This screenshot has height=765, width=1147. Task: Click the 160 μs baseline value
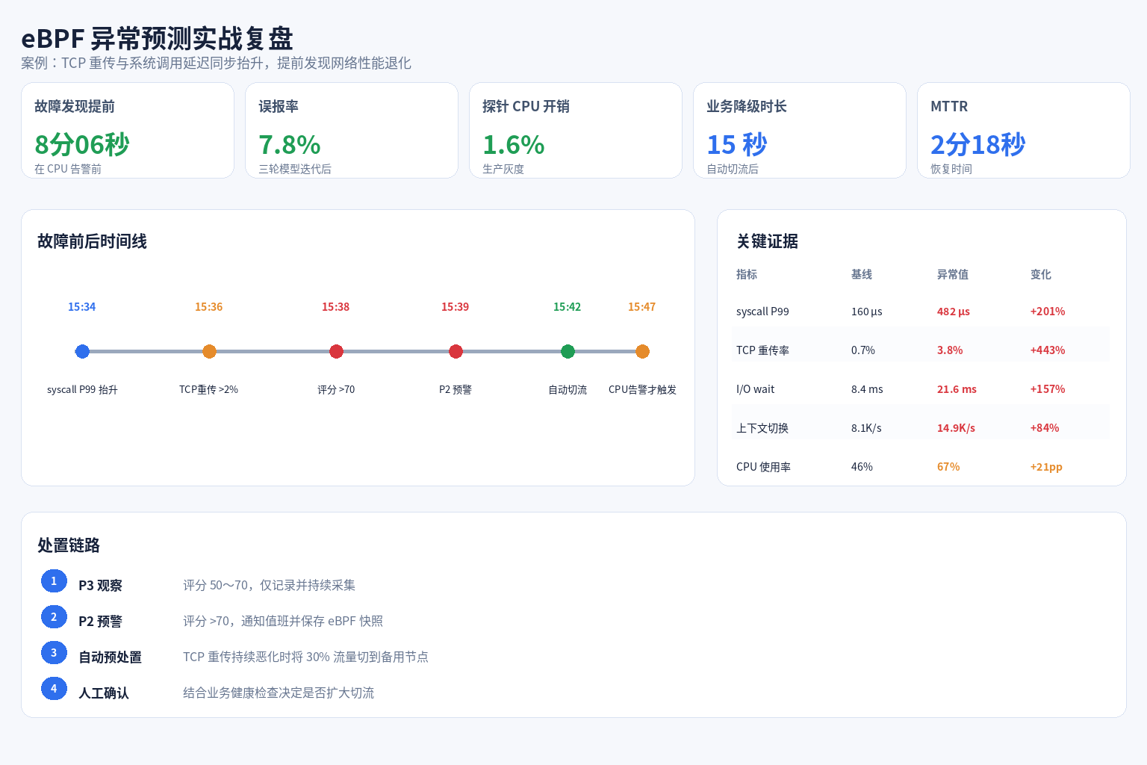pos(867,312)
